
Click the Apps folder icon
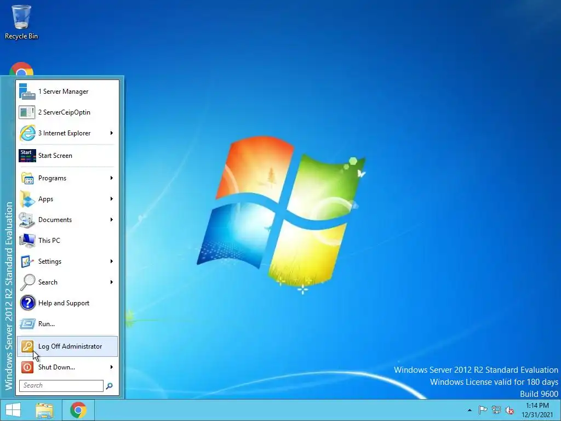(27, 198)
